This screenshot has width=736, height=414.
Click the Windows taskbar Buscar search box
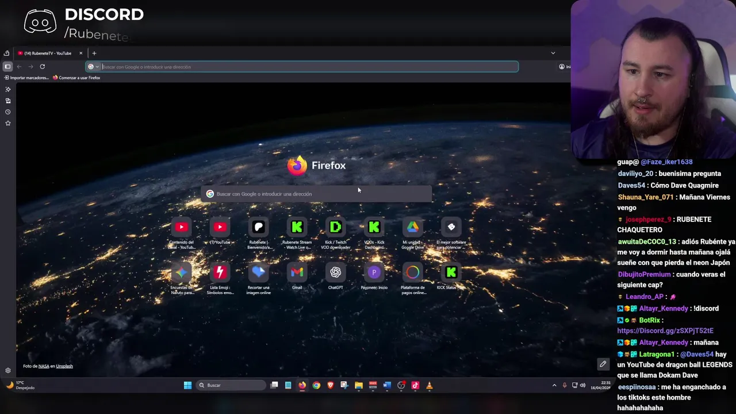(231, 385)
